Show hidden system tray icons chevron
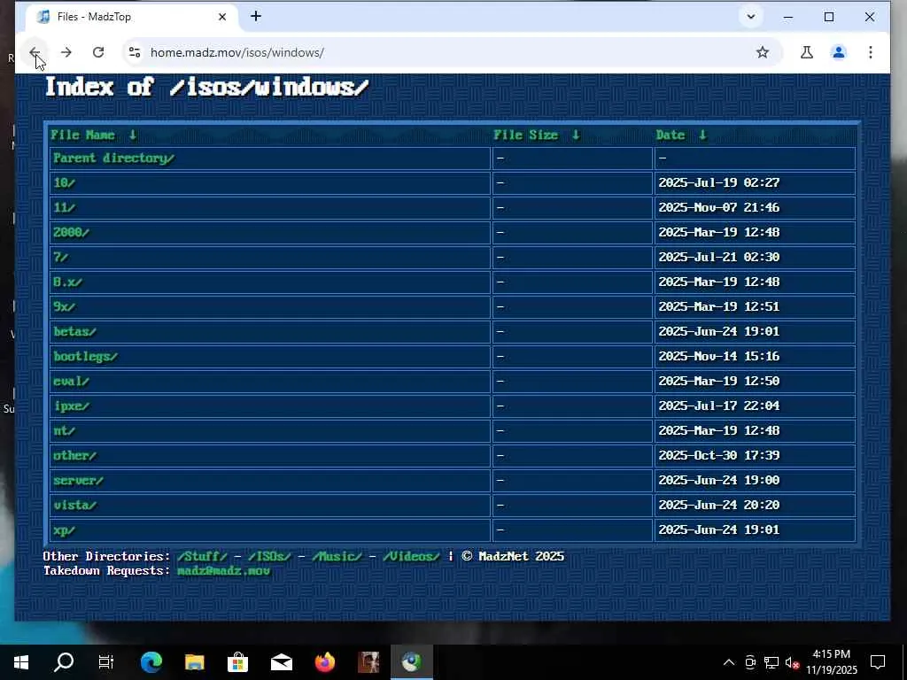Image resolution: width=907 pixels, height=680 pixels. [x=729, y=662]
